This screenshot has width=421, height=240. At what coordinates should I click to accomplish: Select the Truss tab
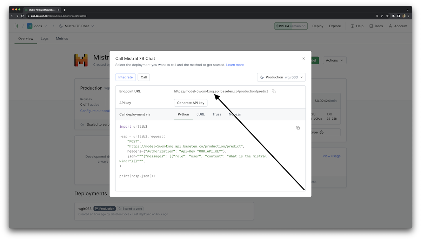click(x=217, y=114)
